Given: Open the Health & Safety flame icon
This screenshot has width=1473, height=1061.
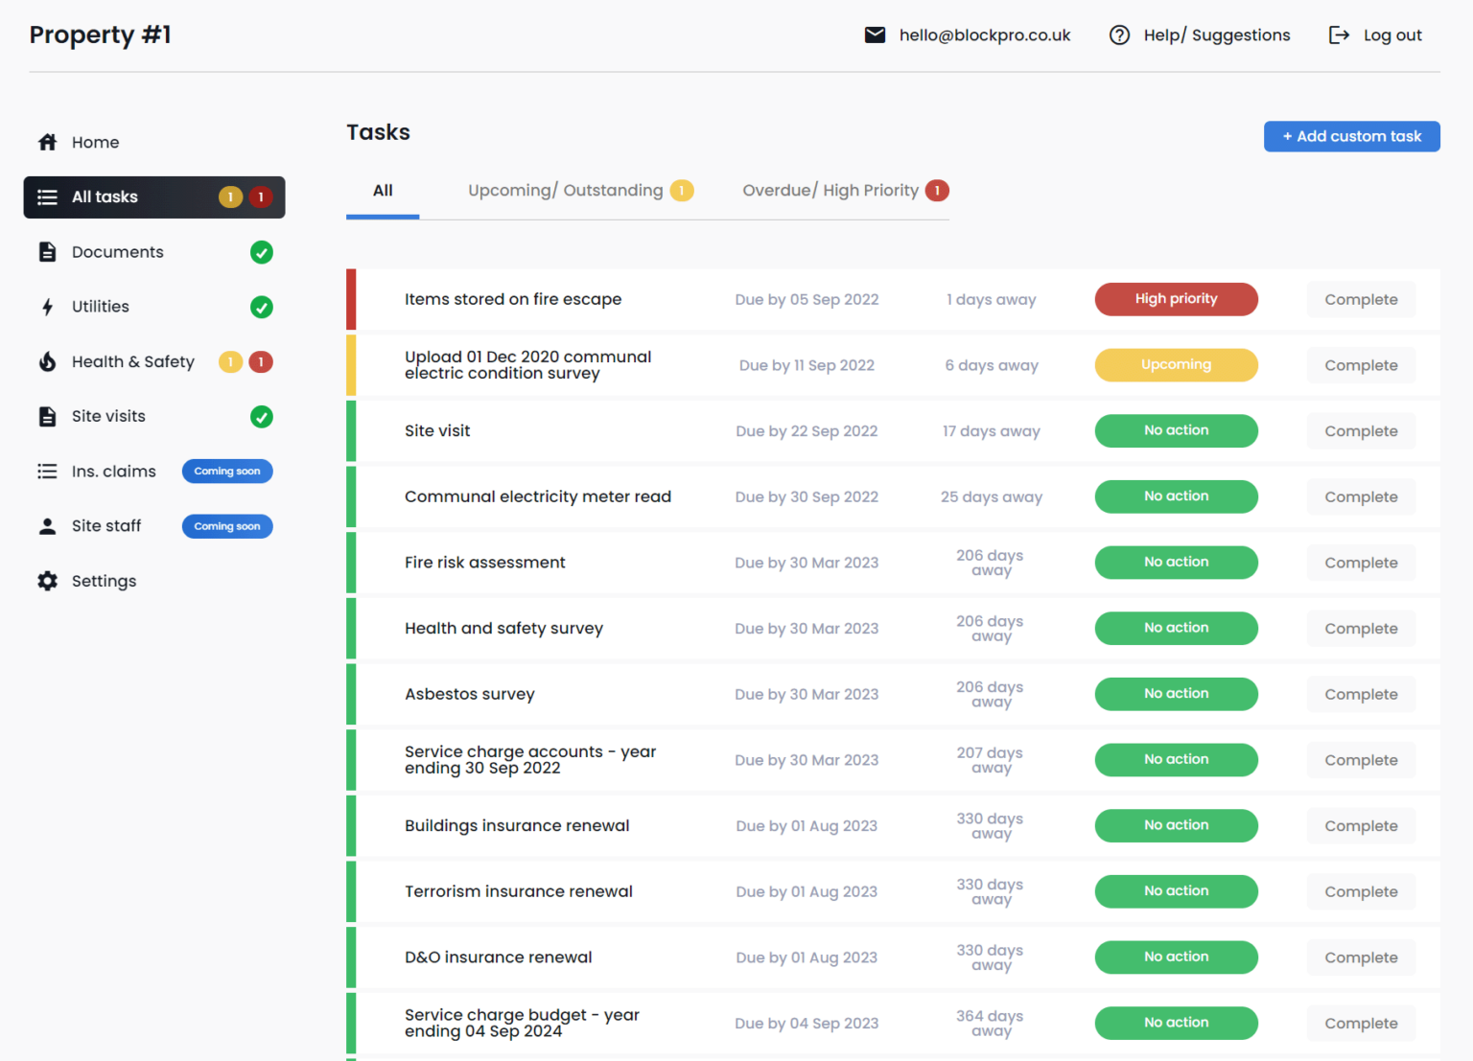Looking at the screenshot, I should click(x=47, y=361).
